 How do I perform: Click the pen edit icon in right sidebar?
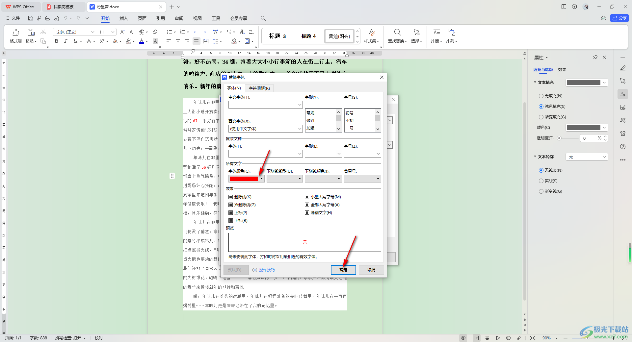point(622,68)
